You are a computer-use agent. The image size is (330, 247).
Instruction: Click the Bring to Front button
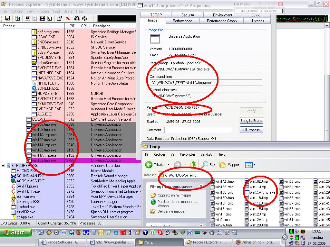(251, 121)
